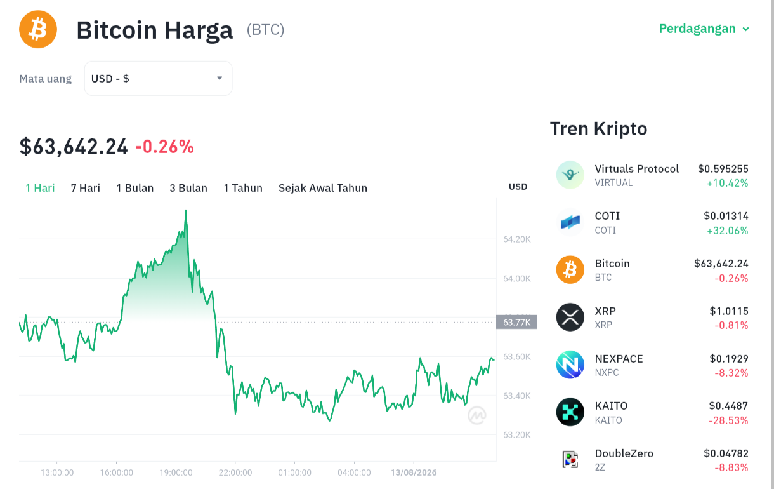Screen dimensions: 774x489
Task: Open the NEXPACE coin name link
Action: click(x=619, y=359)
